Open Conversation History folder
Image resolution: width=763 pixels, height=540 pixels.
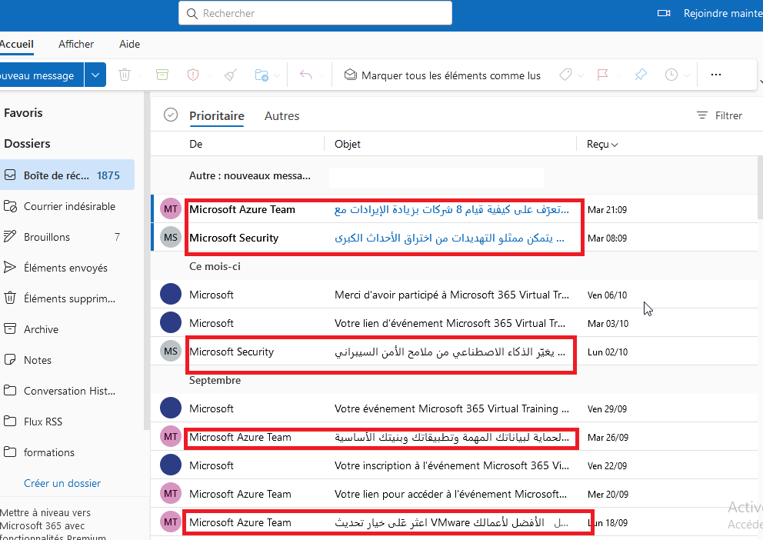[67, 391]
